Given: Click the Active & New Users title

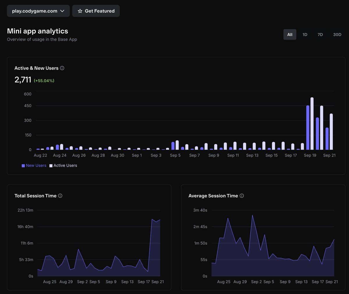Looking at the screenshot, I should click(36, 68).
